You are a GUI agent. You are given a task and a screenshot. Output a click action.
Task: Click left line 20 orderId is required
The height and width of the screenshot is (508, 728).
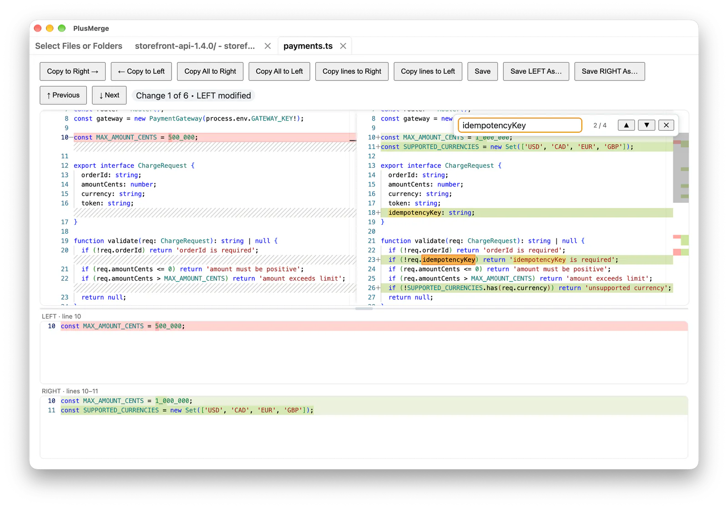click(170, 250)
